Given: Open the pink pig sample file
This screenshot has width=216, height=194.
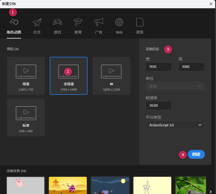Looking at the screenshot, I should (x=26, y=185).
